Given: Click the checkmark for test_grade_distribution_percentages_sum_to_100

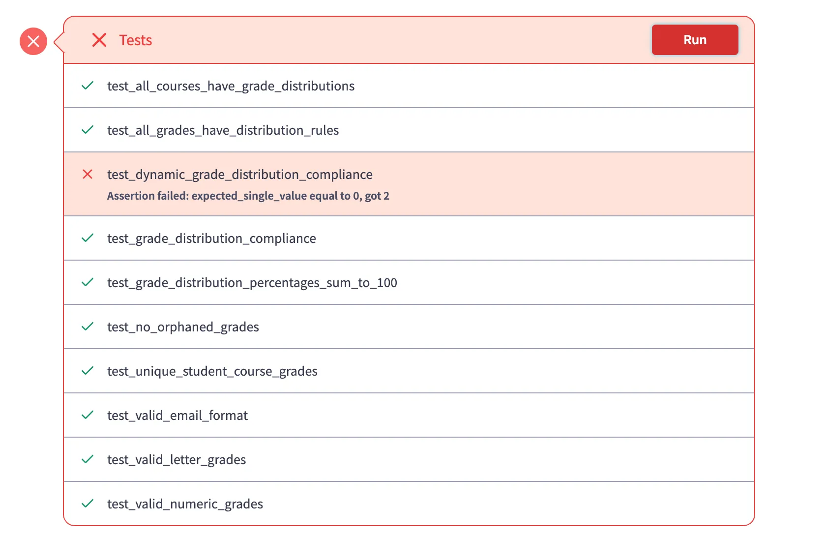Looking at the screenshot, I should [88, 282].
